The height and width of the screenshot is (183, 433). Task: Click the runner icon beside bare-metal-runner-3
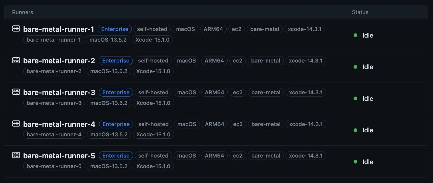(16, 92)
